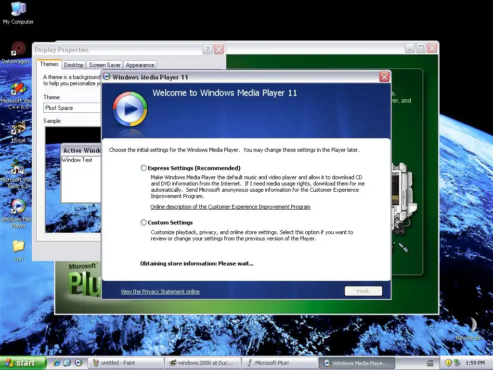Minimize the Microsoft Plus! window
The width and height of the screenshot is (493, 370).
[x=409, y=48]
